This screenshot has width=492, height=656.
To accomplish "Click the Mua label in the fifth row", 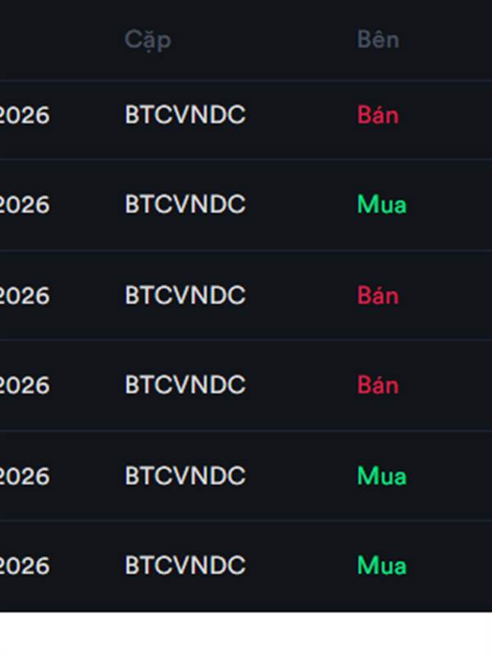I will point(381,476).
